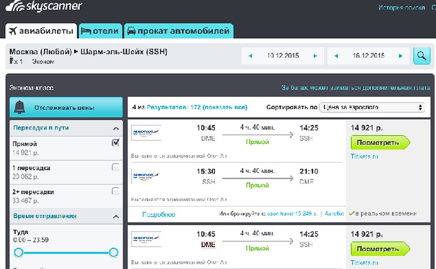This screenshot has height=269, width=436.
Task: Click the 15:30 departure time
Action: coord(206,171)
